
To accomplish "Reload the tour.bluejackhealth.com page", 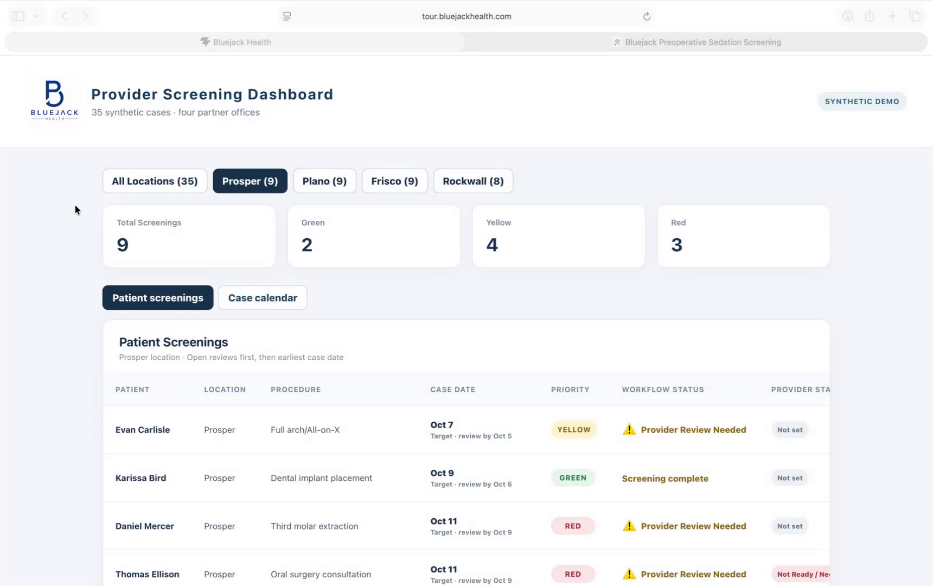I will point(647,16).
